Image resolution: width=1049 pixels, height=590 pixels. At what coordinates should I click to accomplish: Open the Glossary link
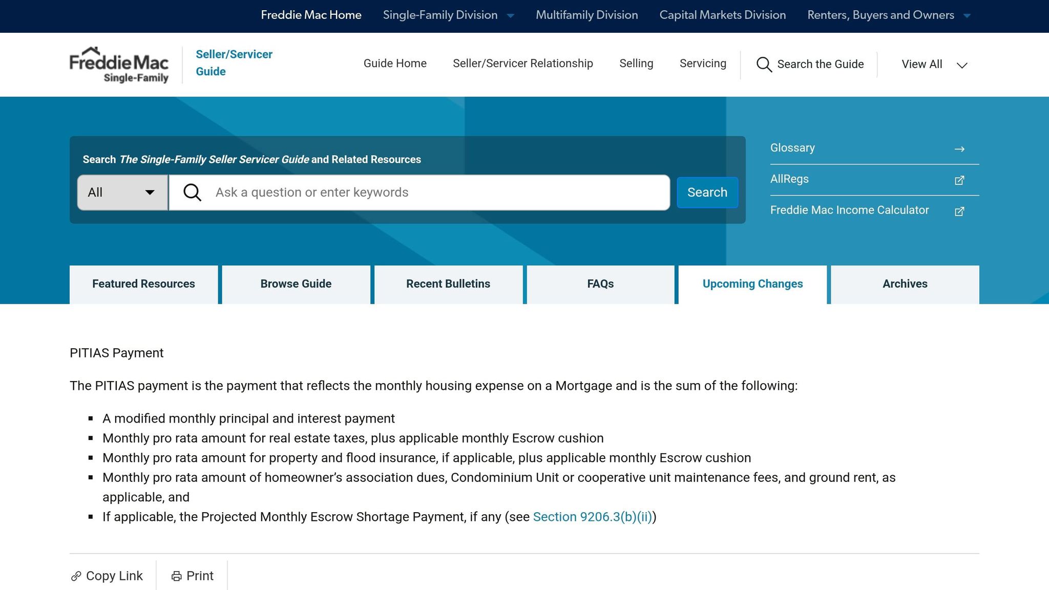pyautogui.click(x=792, y=148)
